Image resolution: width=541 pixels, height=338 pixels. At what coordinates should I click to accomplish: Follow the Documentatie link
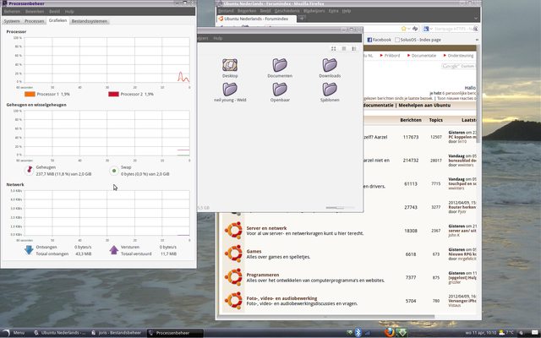point(424,55)
